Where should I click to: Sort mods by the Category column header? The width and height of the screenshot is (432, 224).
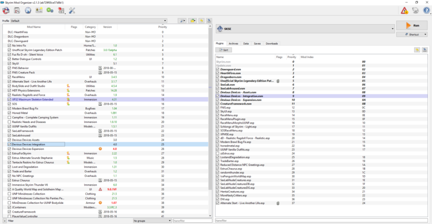click(x=90, y=27)
